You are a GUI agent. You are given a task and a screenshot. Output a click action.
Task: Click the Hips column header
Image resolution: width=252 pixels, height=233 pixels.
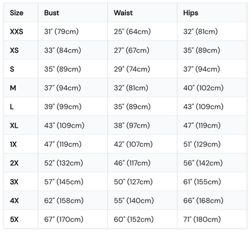[190, 13]
